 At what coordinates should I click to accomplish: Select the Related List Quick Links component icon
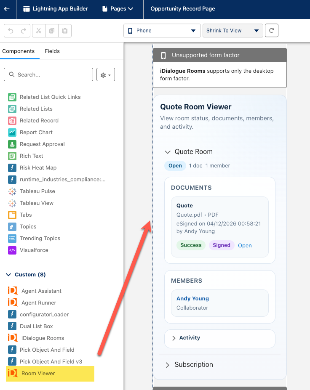point(12,97)
